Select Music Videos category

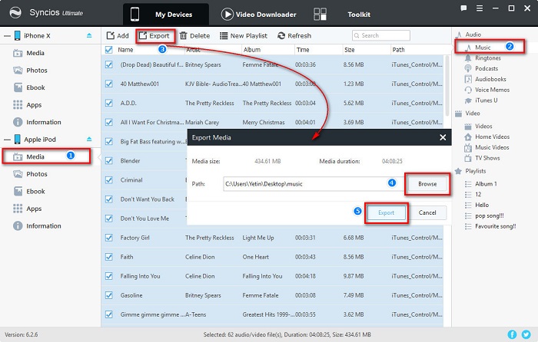point(492,147)
